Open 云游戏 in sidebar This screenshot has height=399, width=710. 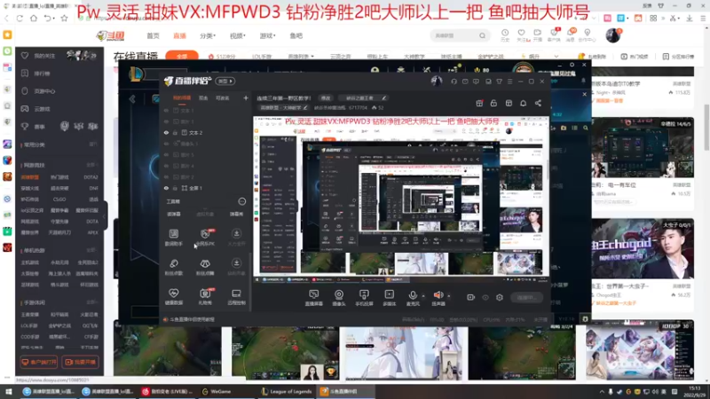pos(42,109)
